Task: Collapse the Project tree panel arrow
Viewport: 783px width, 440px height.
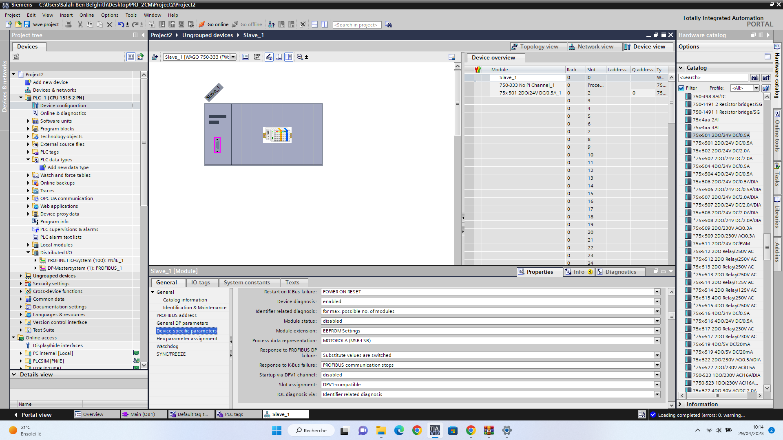Action: (x=143, y=35)
